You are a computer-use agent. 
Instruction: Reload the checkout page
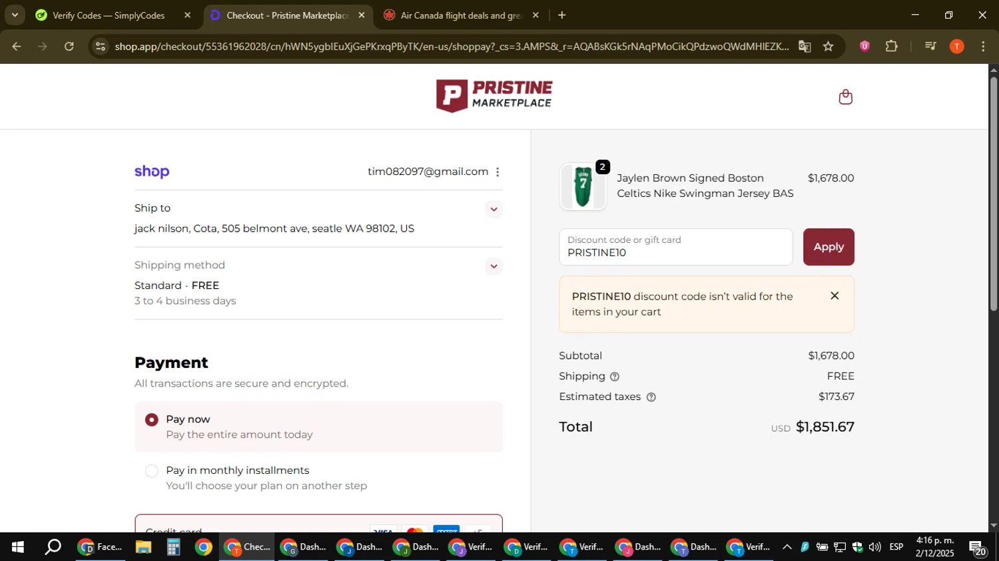pyautogui.click(x=69, y=47)
